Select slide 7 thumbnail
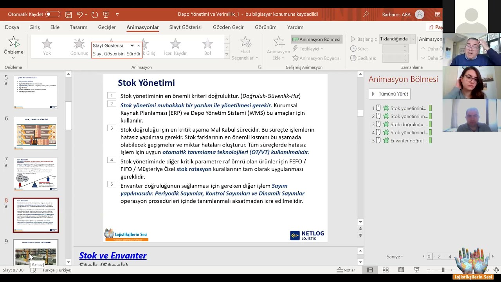The height and width of the screenshot is (282, 501). (36, 174)
